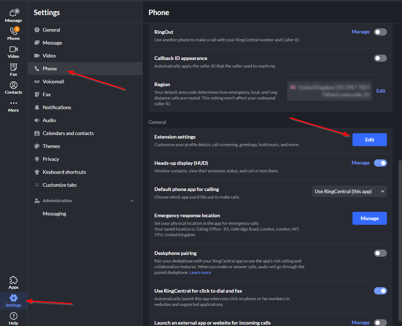This screenshot has height=326, width=402.
Task: Click the Notifications bell icon
Action: click(x=37, y=107)
